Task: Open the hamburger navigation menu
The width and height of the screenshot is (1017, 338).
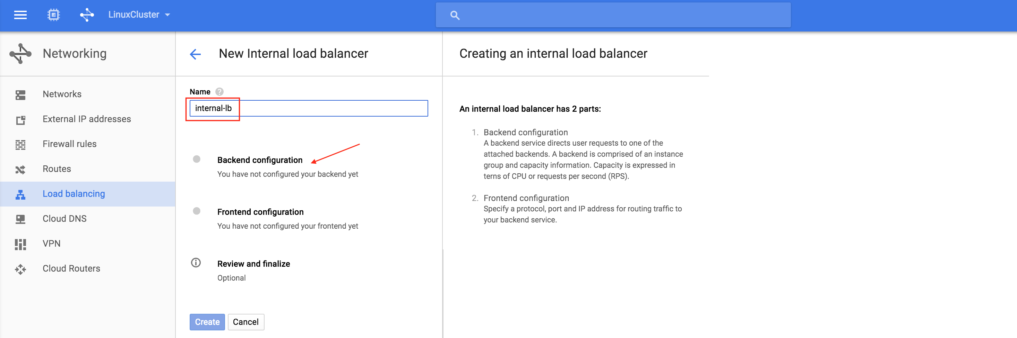Action: (x=20, y=15)
